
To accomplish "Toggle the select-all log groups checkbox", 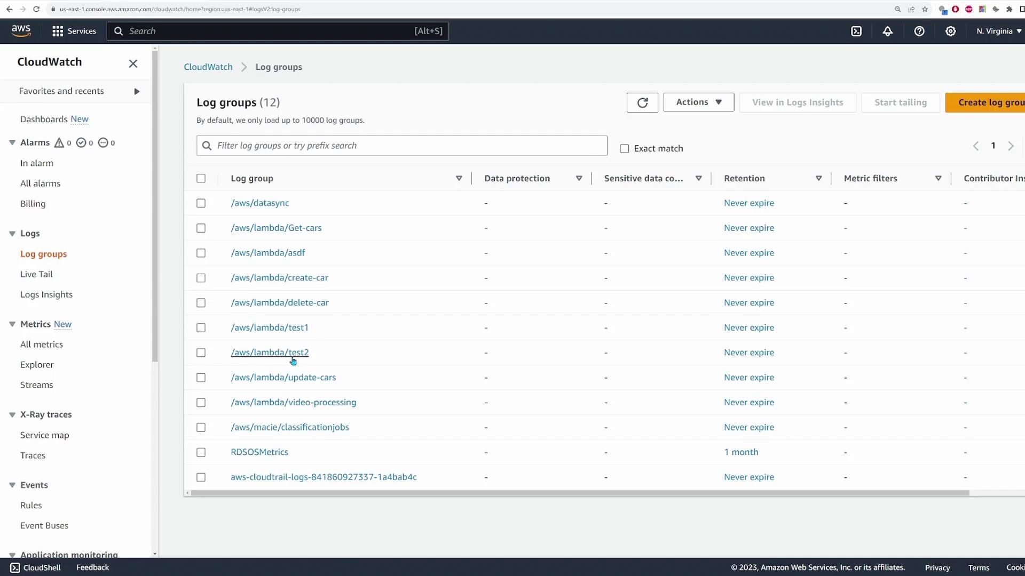I will click(x=201, y=178).
